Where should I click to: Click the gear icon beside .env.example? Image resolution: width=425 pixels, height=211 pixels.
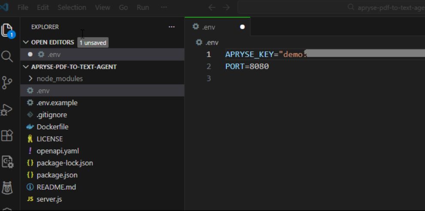tap(30, 102)
